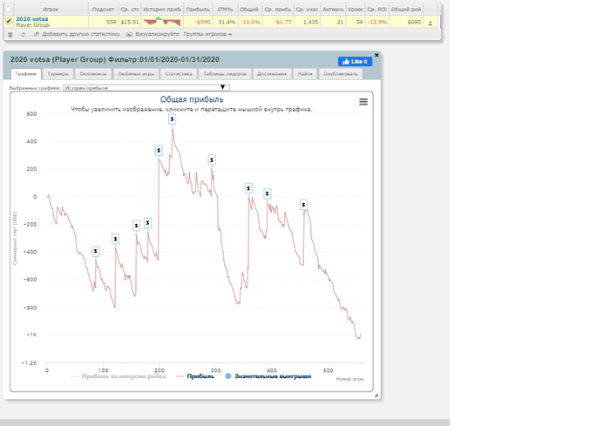The image size is (610, 426).
Task: Expand the Группы игроков dropdown
Action: (x=207, y=34)
